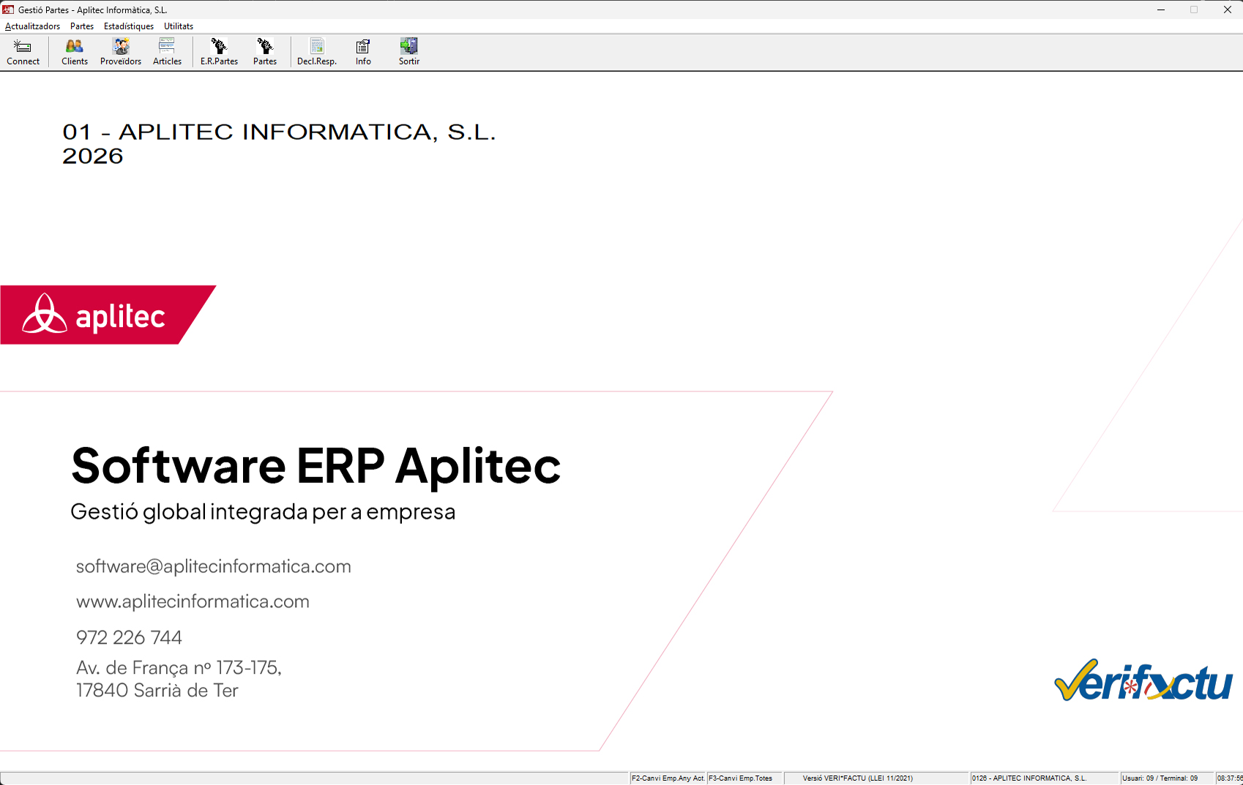Minimize the Gestió Partes window
This screenshot has width=1243, height=785.
[1161, 10]
